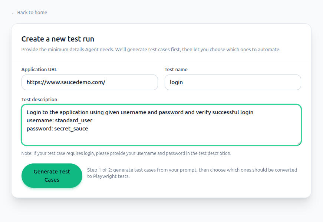Click the textarea resize handle corner

(x=299, y=143)
